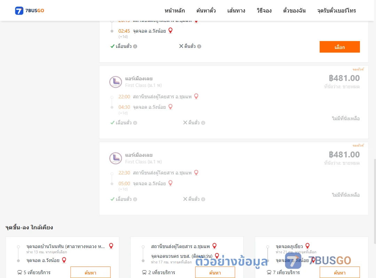Click arrival time 04:30
376x278 pixels.
click(124, 107)
